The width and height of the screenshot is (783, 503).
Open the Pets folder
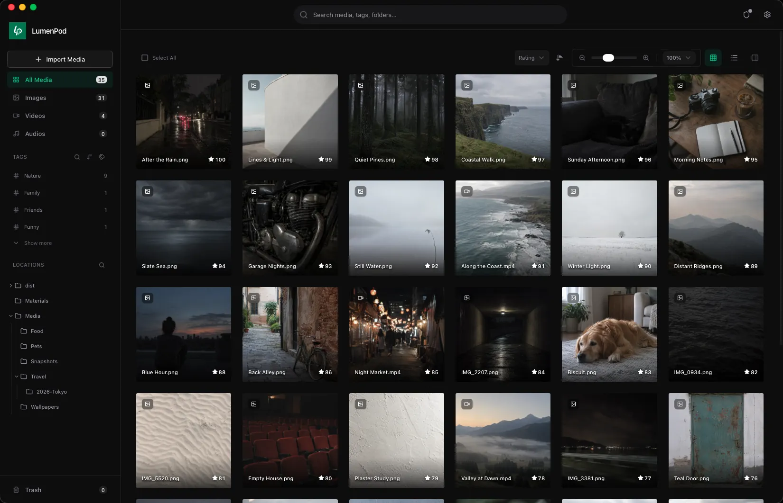(x=36, y=346)
